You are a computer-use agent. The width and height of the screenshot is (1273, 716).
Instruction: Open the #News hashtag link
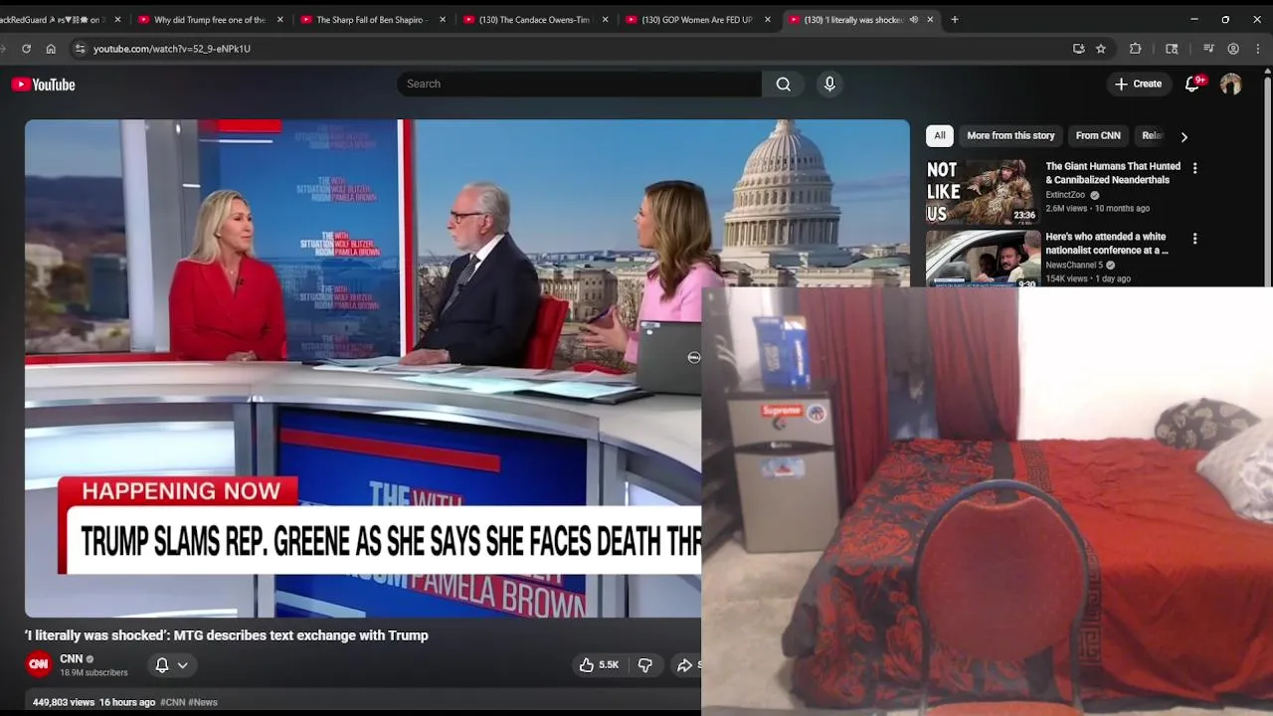(203, 702)
